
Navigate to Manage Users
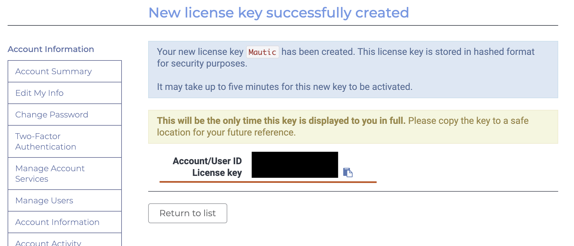pos(44,201)
